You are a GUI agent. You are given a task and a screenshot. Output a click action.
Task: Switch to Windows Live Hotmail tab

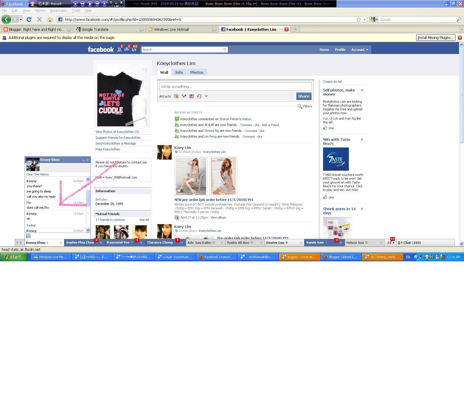click(182, 29)
